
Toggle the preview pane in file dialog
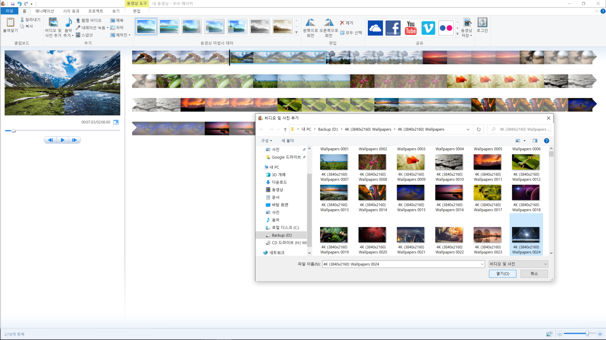pyautogui.click(x=535, y=141)
